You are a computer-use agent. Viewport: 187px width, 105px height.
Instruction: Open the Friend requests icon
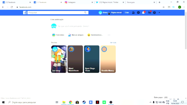[133, 13]
